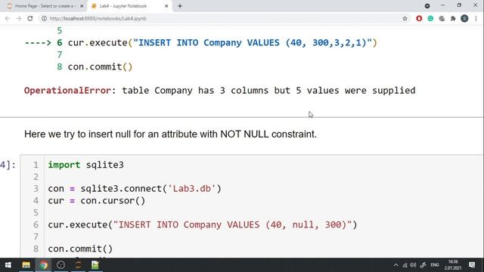This screenshot has height=272, width=484.
Task: Minimize the Chrome window
Action: pyautogui.click(x=443, y=5)
